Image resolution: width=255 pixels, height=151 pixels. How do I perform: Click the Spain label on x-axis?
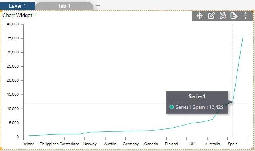[x=232, y=144]
